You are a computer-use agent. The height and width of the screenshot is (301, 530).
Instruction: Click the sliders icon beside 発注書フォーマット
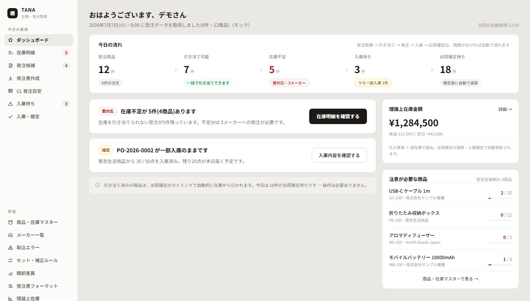pyautogui.click(x=10, y=286)
